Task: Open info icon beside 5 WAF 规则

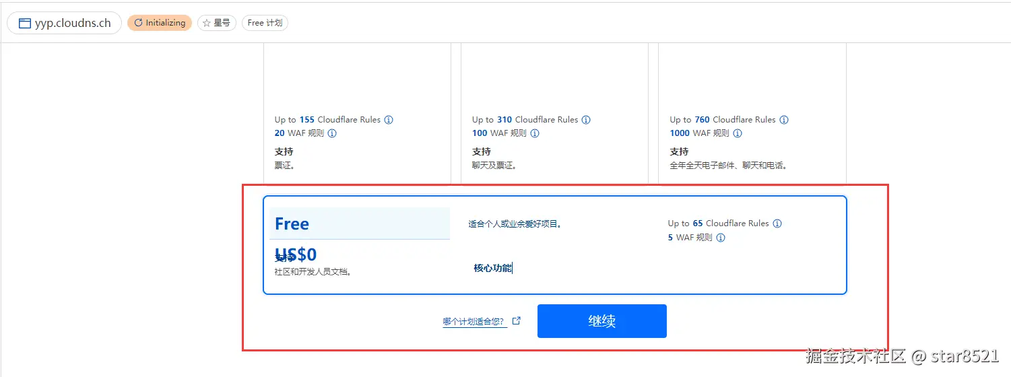Action: [721, 238]
